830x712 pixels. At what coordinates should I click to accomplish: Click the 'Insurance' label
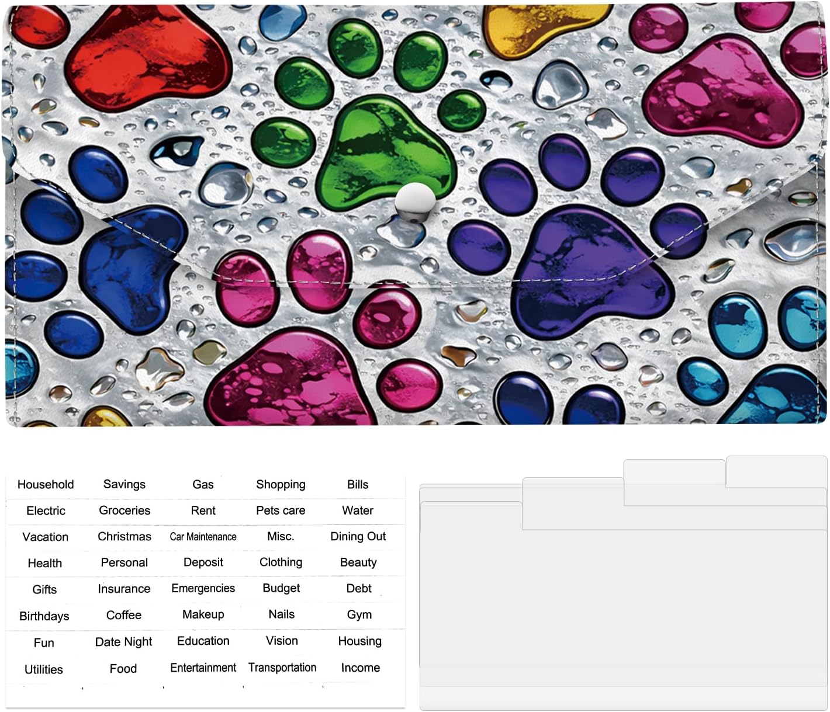(x=124, y=589)
